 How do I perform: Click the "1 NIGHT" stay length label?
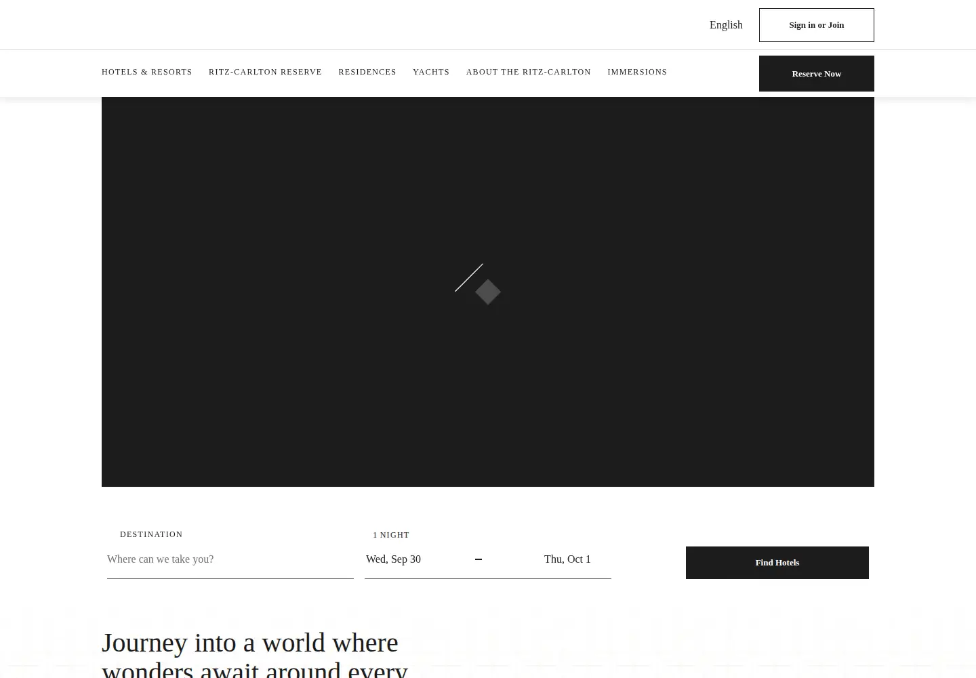(391, 535)
